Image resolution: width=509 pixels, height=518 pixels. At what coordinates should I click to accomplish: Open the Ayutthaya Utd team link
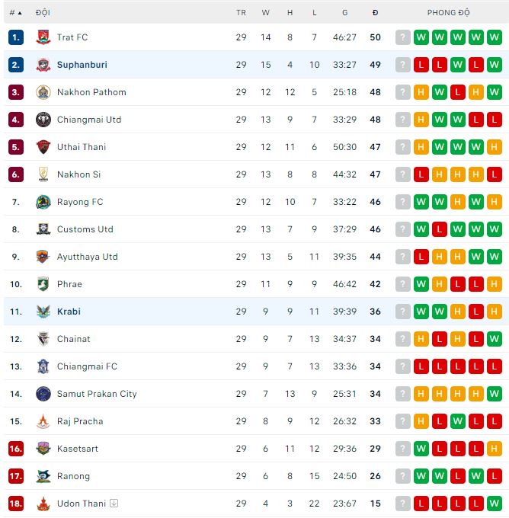pos(88,257)
